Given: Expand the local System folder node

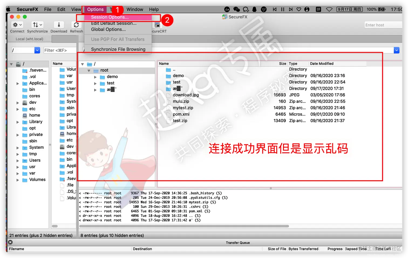Looking at the screenshot, I should [18, 148].
